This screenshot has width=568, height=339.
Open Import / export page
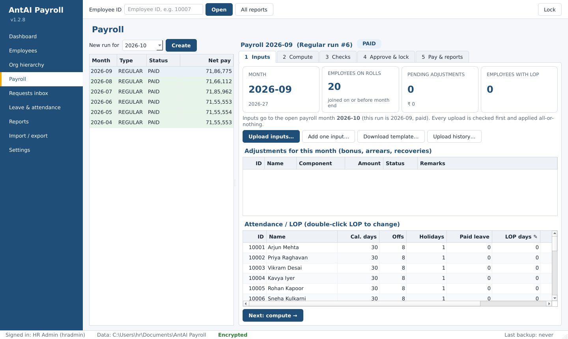tap(41, 136)
